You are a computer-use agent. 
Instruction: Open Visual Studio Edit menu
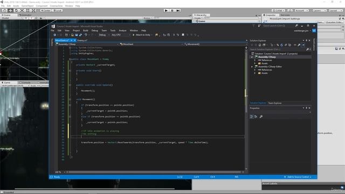tap(59, 31)
